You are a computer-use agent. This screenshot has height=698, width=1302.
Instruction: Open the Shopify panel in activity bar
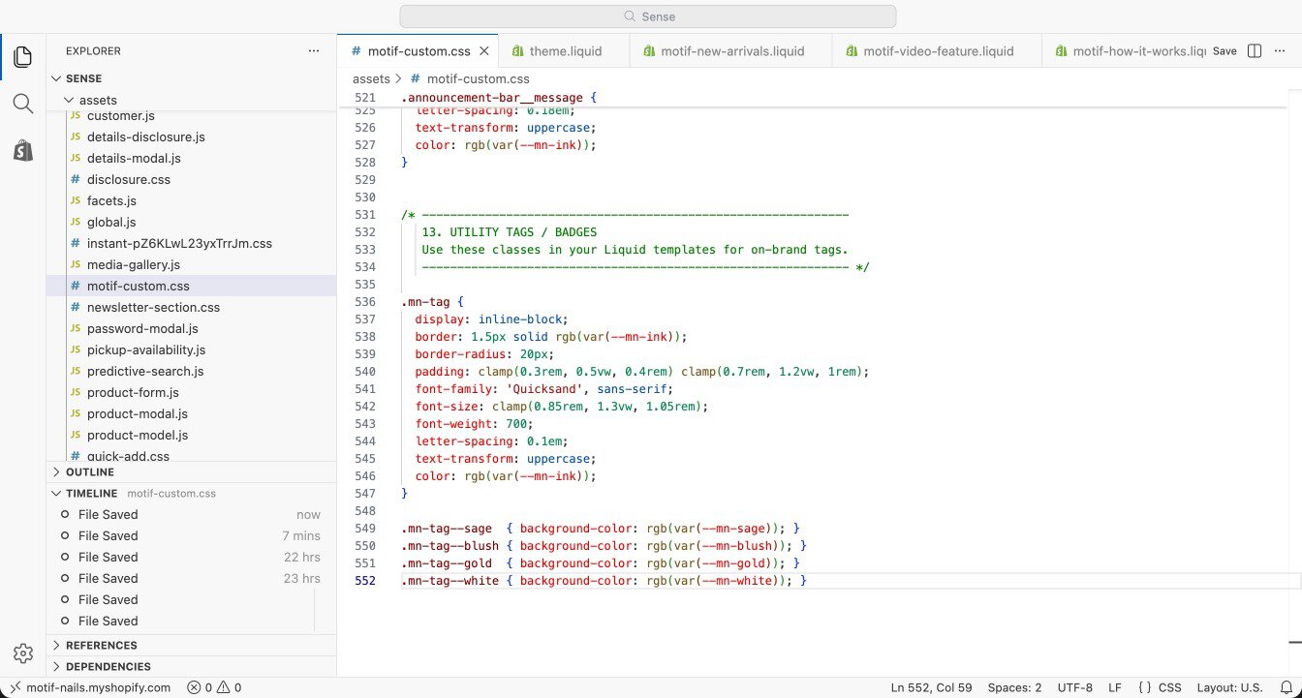coord(23,150)
